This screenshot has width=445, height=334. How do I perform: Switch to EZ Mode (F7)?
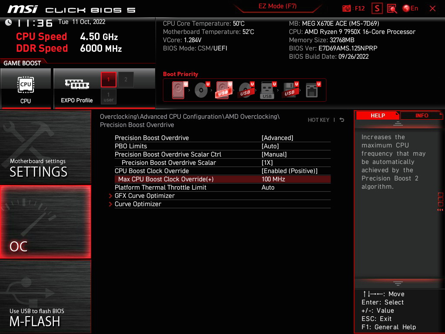pyautogui.click(x=277, y=6)
